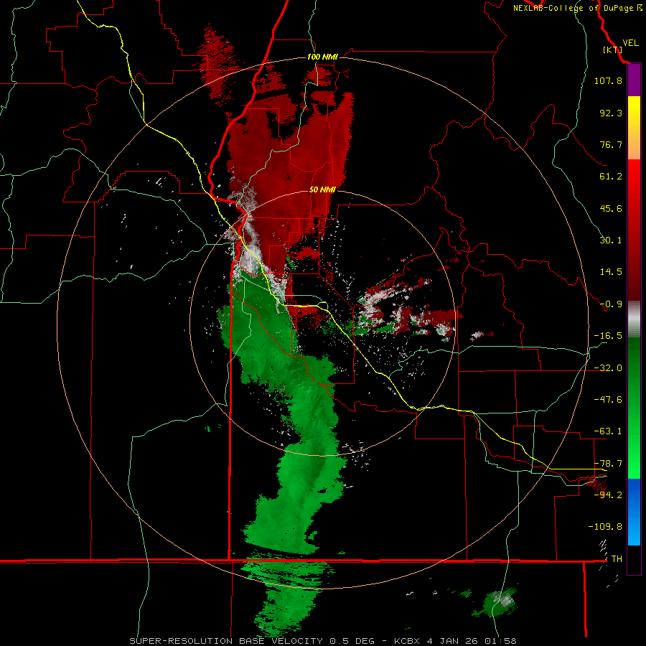Click the -16.5 velocity scale value

click(x=608, y=336)
